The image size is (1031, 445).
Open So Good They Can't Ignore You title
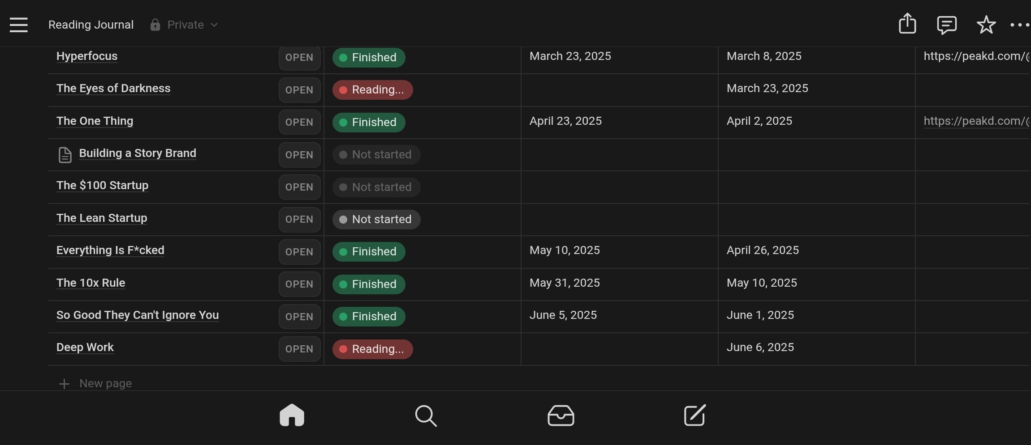(x=138, y=315)
